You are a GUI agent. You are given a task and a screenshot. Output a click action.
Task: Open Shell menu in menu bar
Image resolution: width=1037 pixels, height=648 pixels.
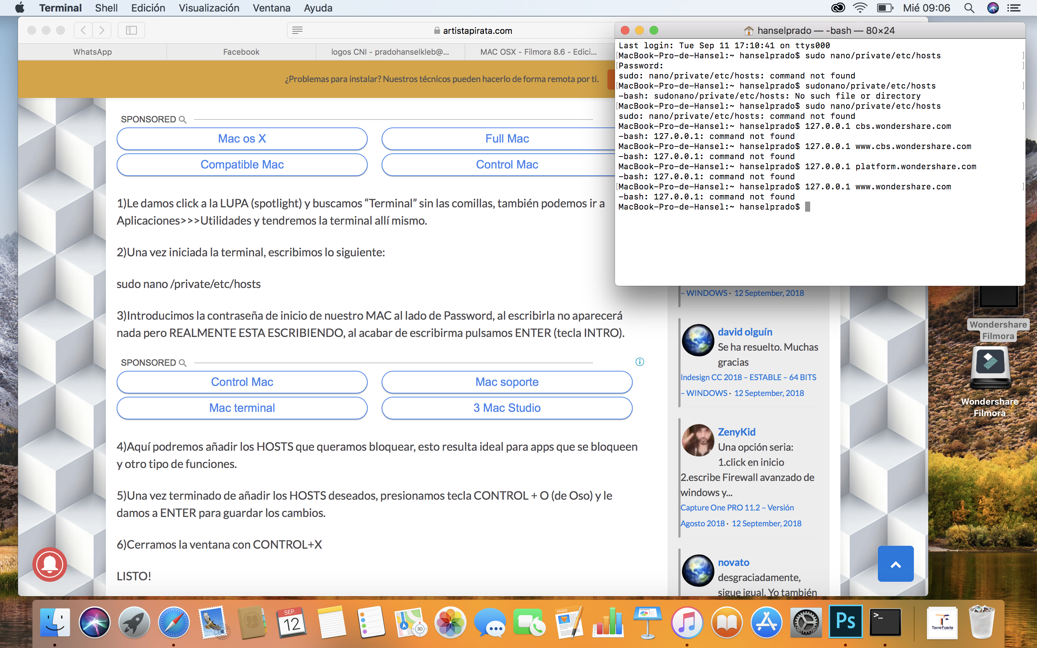click(106, 8)
